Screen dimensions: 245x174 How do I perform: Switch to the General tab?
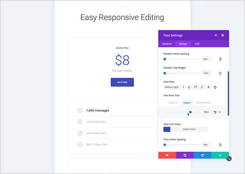point(167,44)
